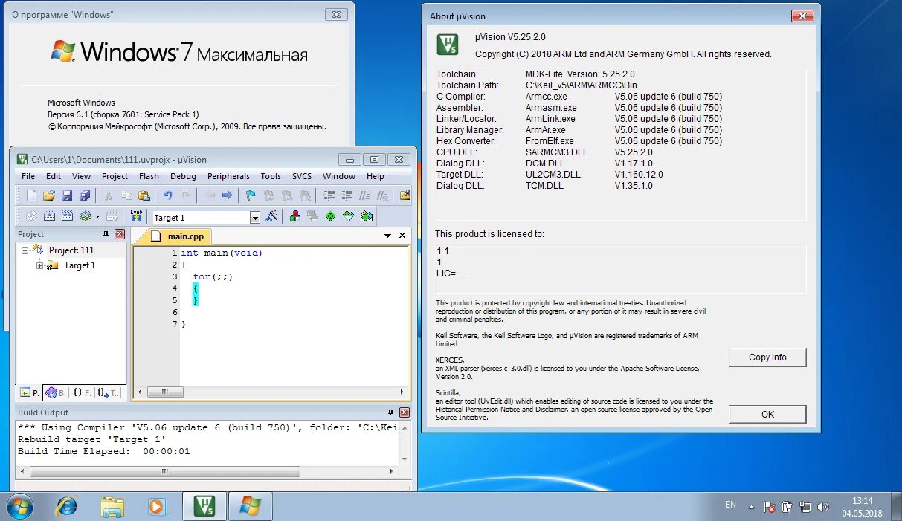The width and height of the screenshot is (902, 521).
Task: Select the main.cpp editor tab
Action: pos(179,236)
